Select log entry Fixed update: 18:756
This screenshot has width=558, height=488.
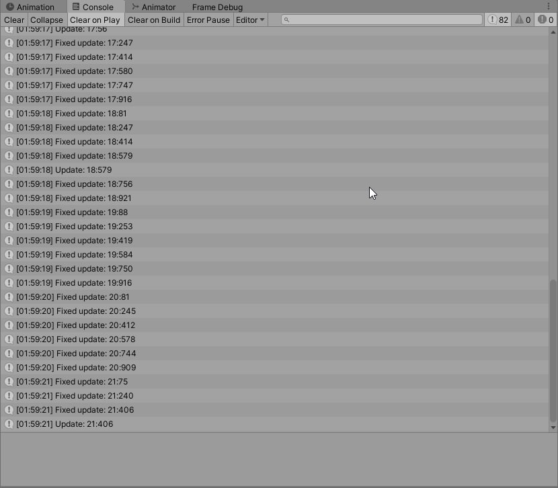(274, 184)
